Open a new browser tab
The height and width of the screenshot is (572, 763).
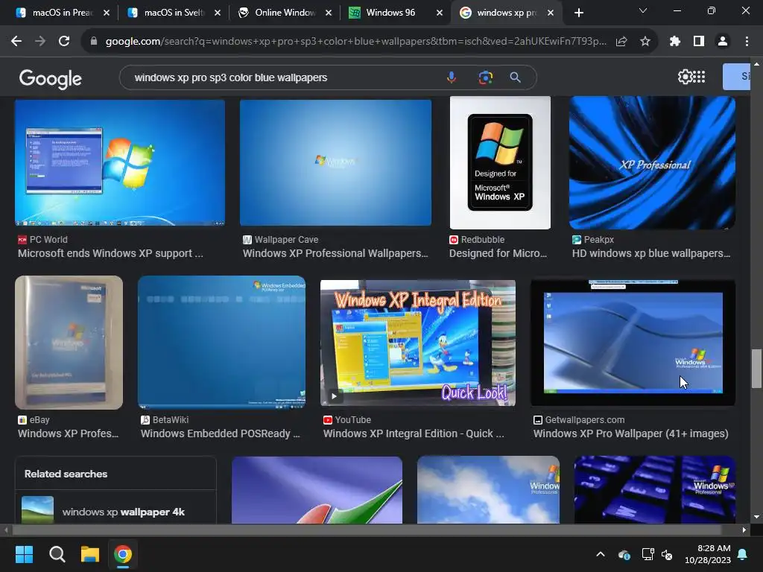click(578, 13)
